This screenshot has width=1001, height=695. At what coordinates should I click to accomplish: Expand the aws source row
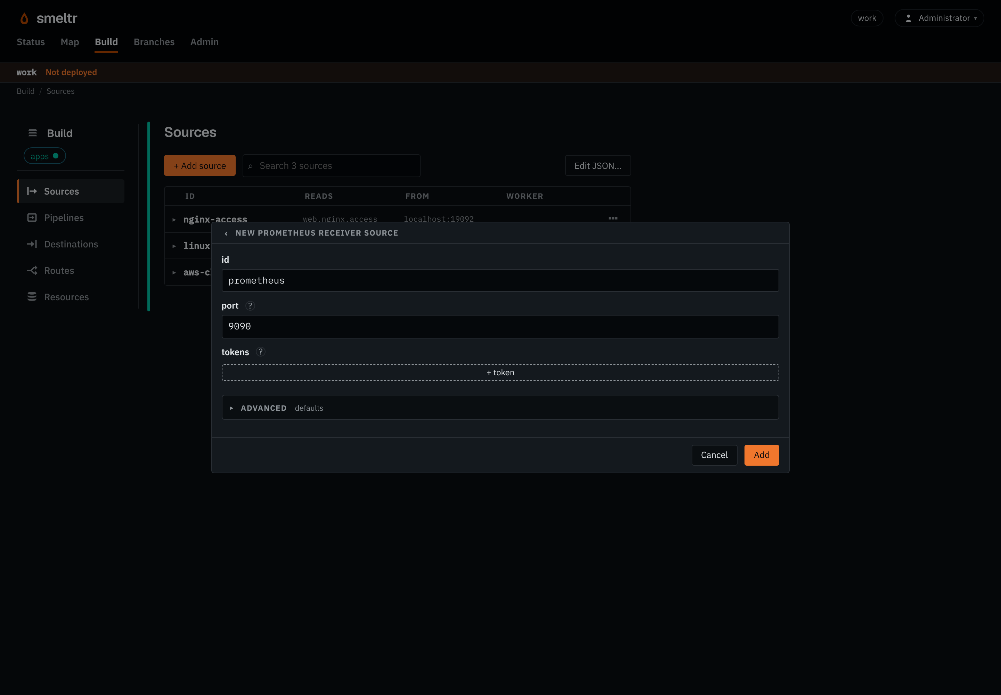pyautogui.click(x=174, y=272)
